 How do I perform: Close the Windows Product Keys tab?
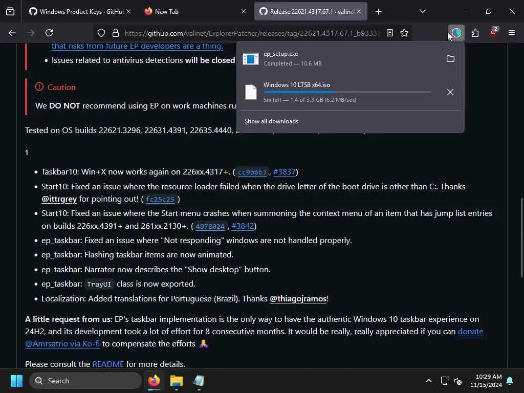click(x=128, y=11)
